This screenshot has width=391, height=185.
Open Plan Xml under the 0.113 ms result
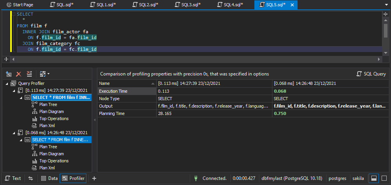(47, 126)
